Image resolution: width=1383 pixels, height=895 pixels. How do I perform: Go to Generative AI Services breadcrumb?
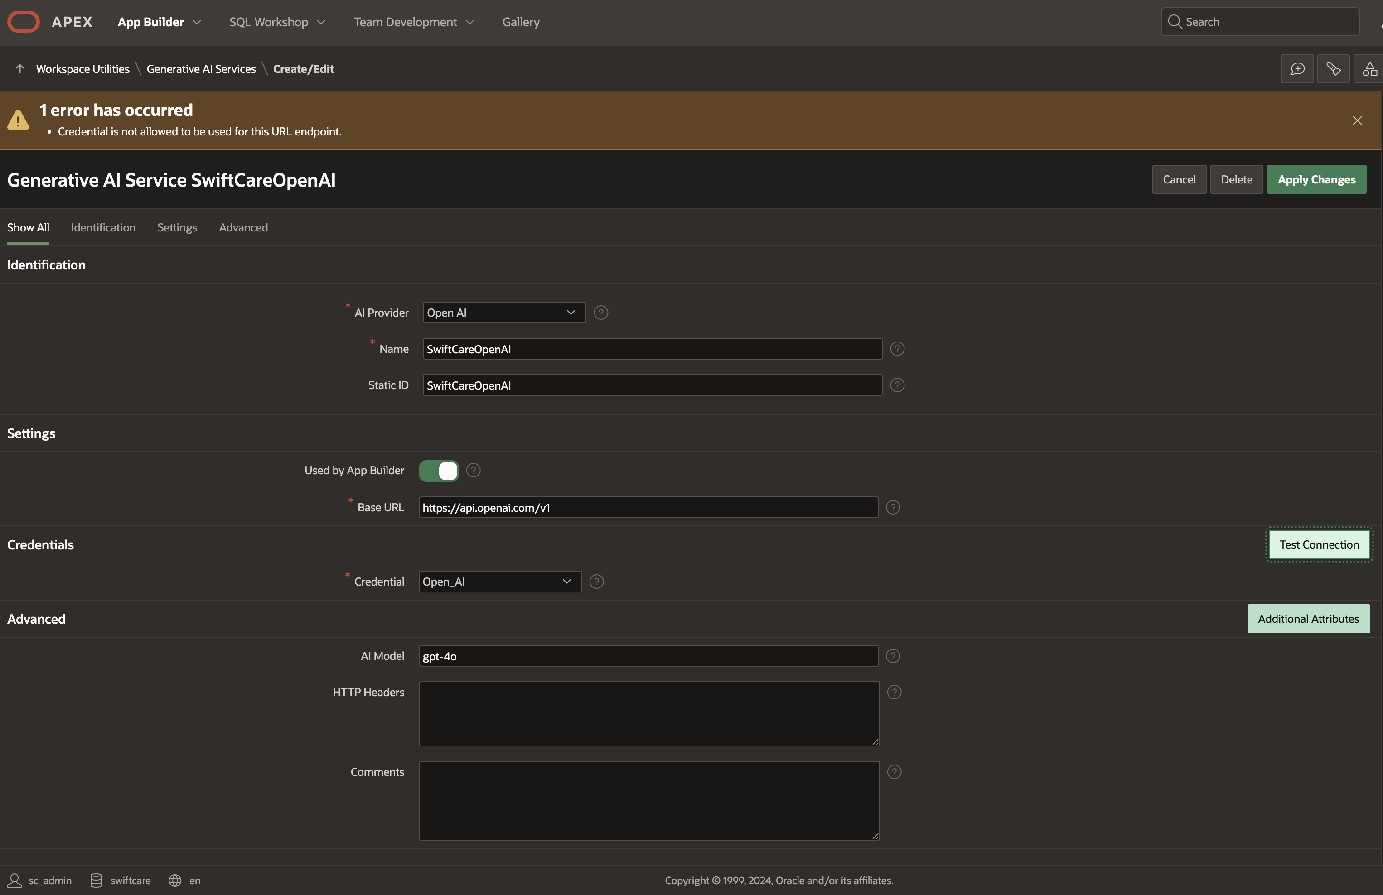[x=201, y=68]
